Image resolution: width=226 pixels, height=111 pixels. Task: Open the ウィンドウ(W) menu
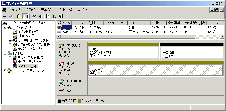(x=64, y=10)
